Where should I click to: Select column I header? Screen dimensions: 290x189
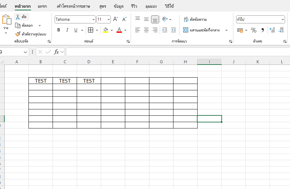coord(209,62)
